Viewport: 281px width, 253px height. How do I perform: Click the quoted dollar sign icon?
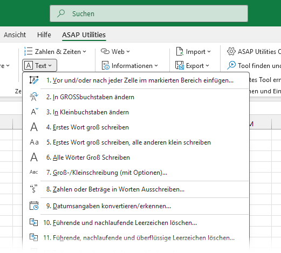(33, 189)
